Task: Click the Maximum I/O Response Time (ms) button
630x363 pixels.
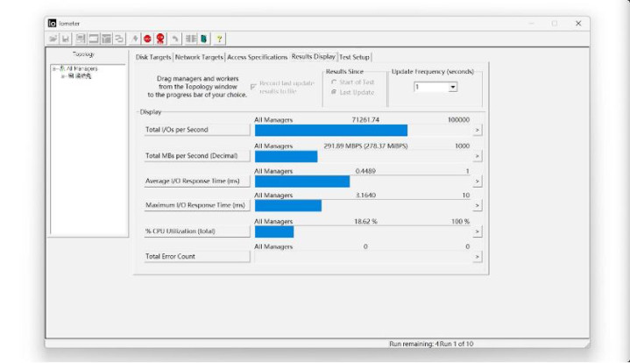Action: tap(197, 205)
